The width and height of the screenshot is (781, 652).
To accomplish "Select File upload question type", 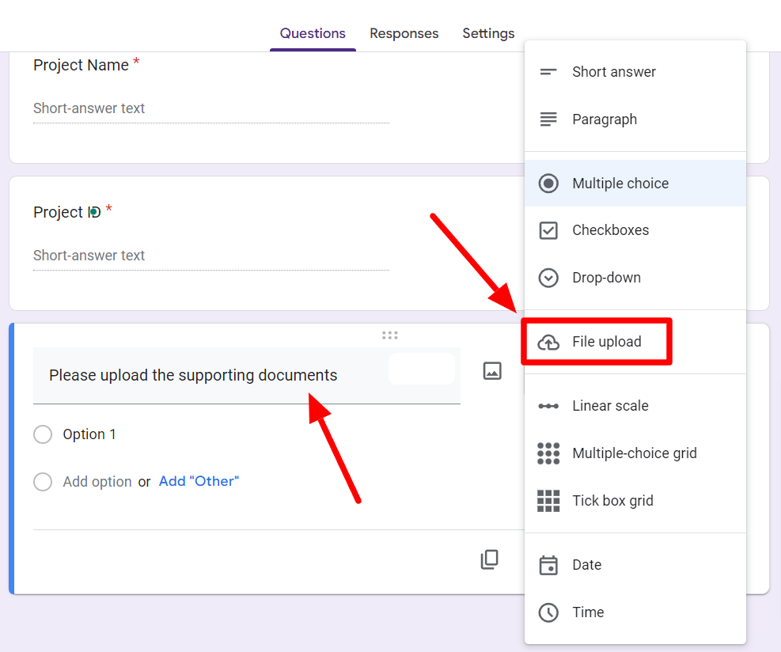I will pos(635,342).
